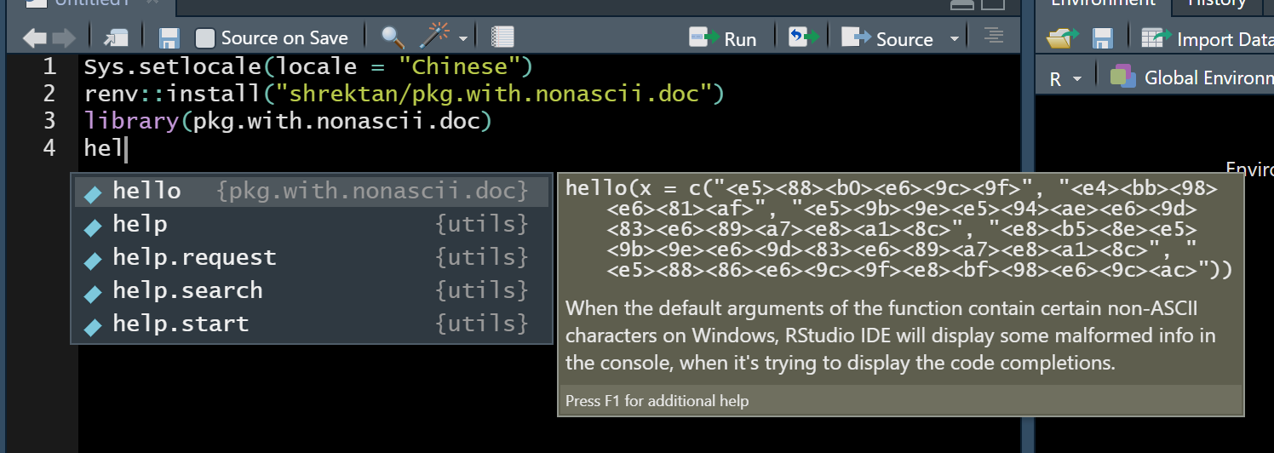Place cursor after 'hel' on line 4
Image resolution: width=1274 pixels, height=453 pixels.
click(125, 149)
